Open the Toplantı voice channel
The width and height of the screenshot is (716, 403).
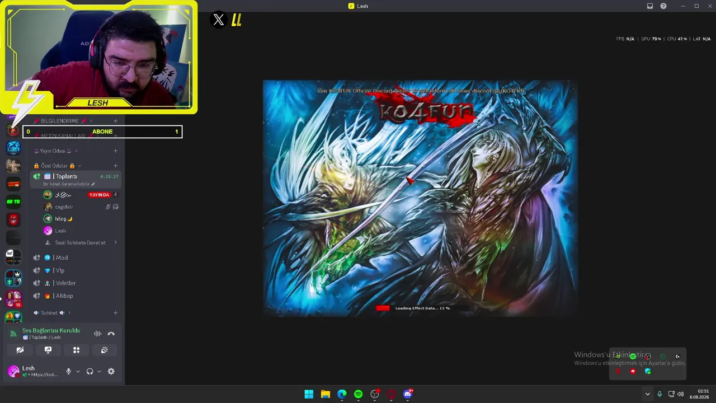(x=76, y=179)
